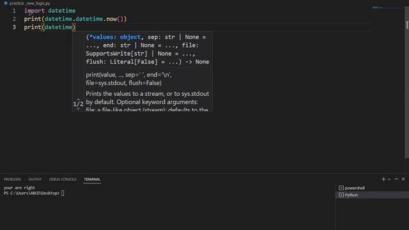Click line number 2 in gutter
The width and height of the screenshot is (409, 230).
pos(14,19)
